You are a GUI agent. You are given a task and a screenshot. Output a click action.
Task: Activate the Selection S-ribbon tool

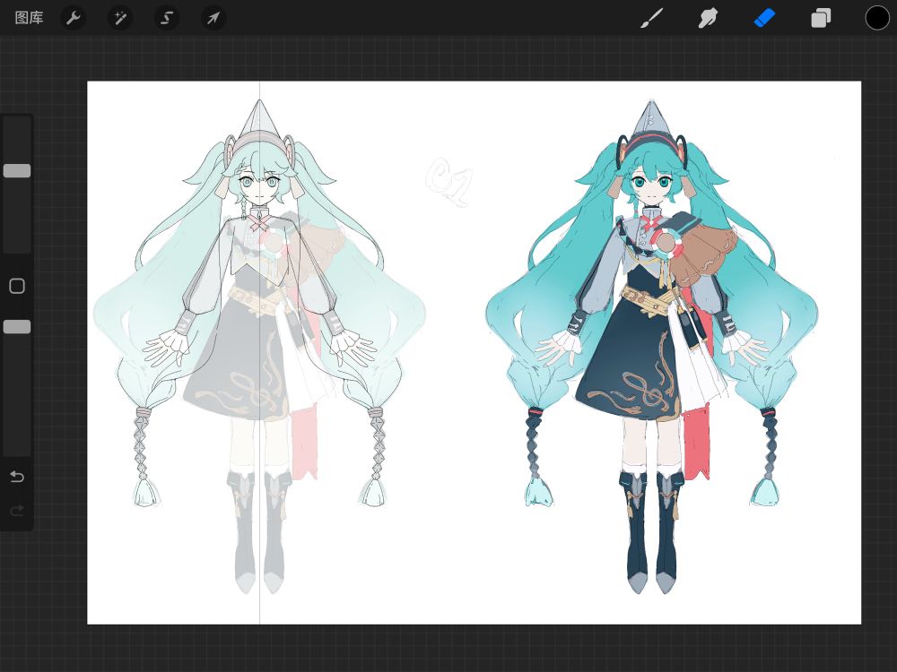(x=167, y=18)
